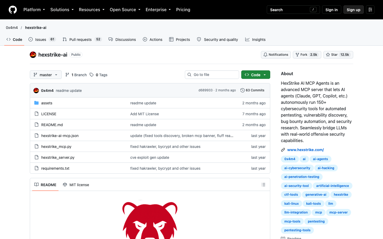Expand the Solutions menu
Image resolution: width=383 pixels, height=239 pixels.
[62, 10]
